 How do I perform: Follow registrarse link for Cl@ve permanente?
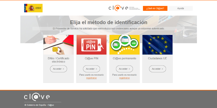(x=124, y=78)
